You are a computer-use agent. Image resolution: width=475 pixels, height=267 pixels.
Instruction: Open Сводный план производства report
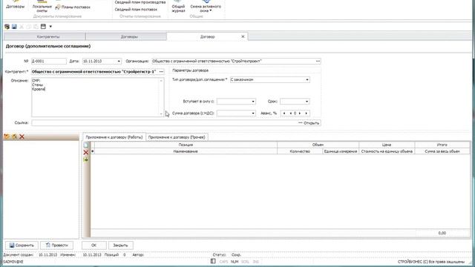click(140, 2)
